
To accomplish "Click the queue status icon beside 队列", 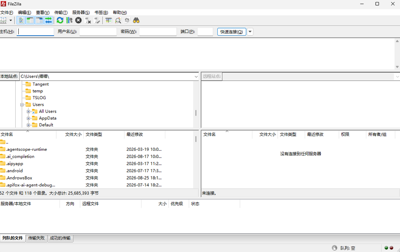I will 334,248.
